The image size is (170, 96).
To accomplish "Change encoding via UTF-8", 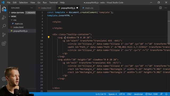I will coord(122,94).
